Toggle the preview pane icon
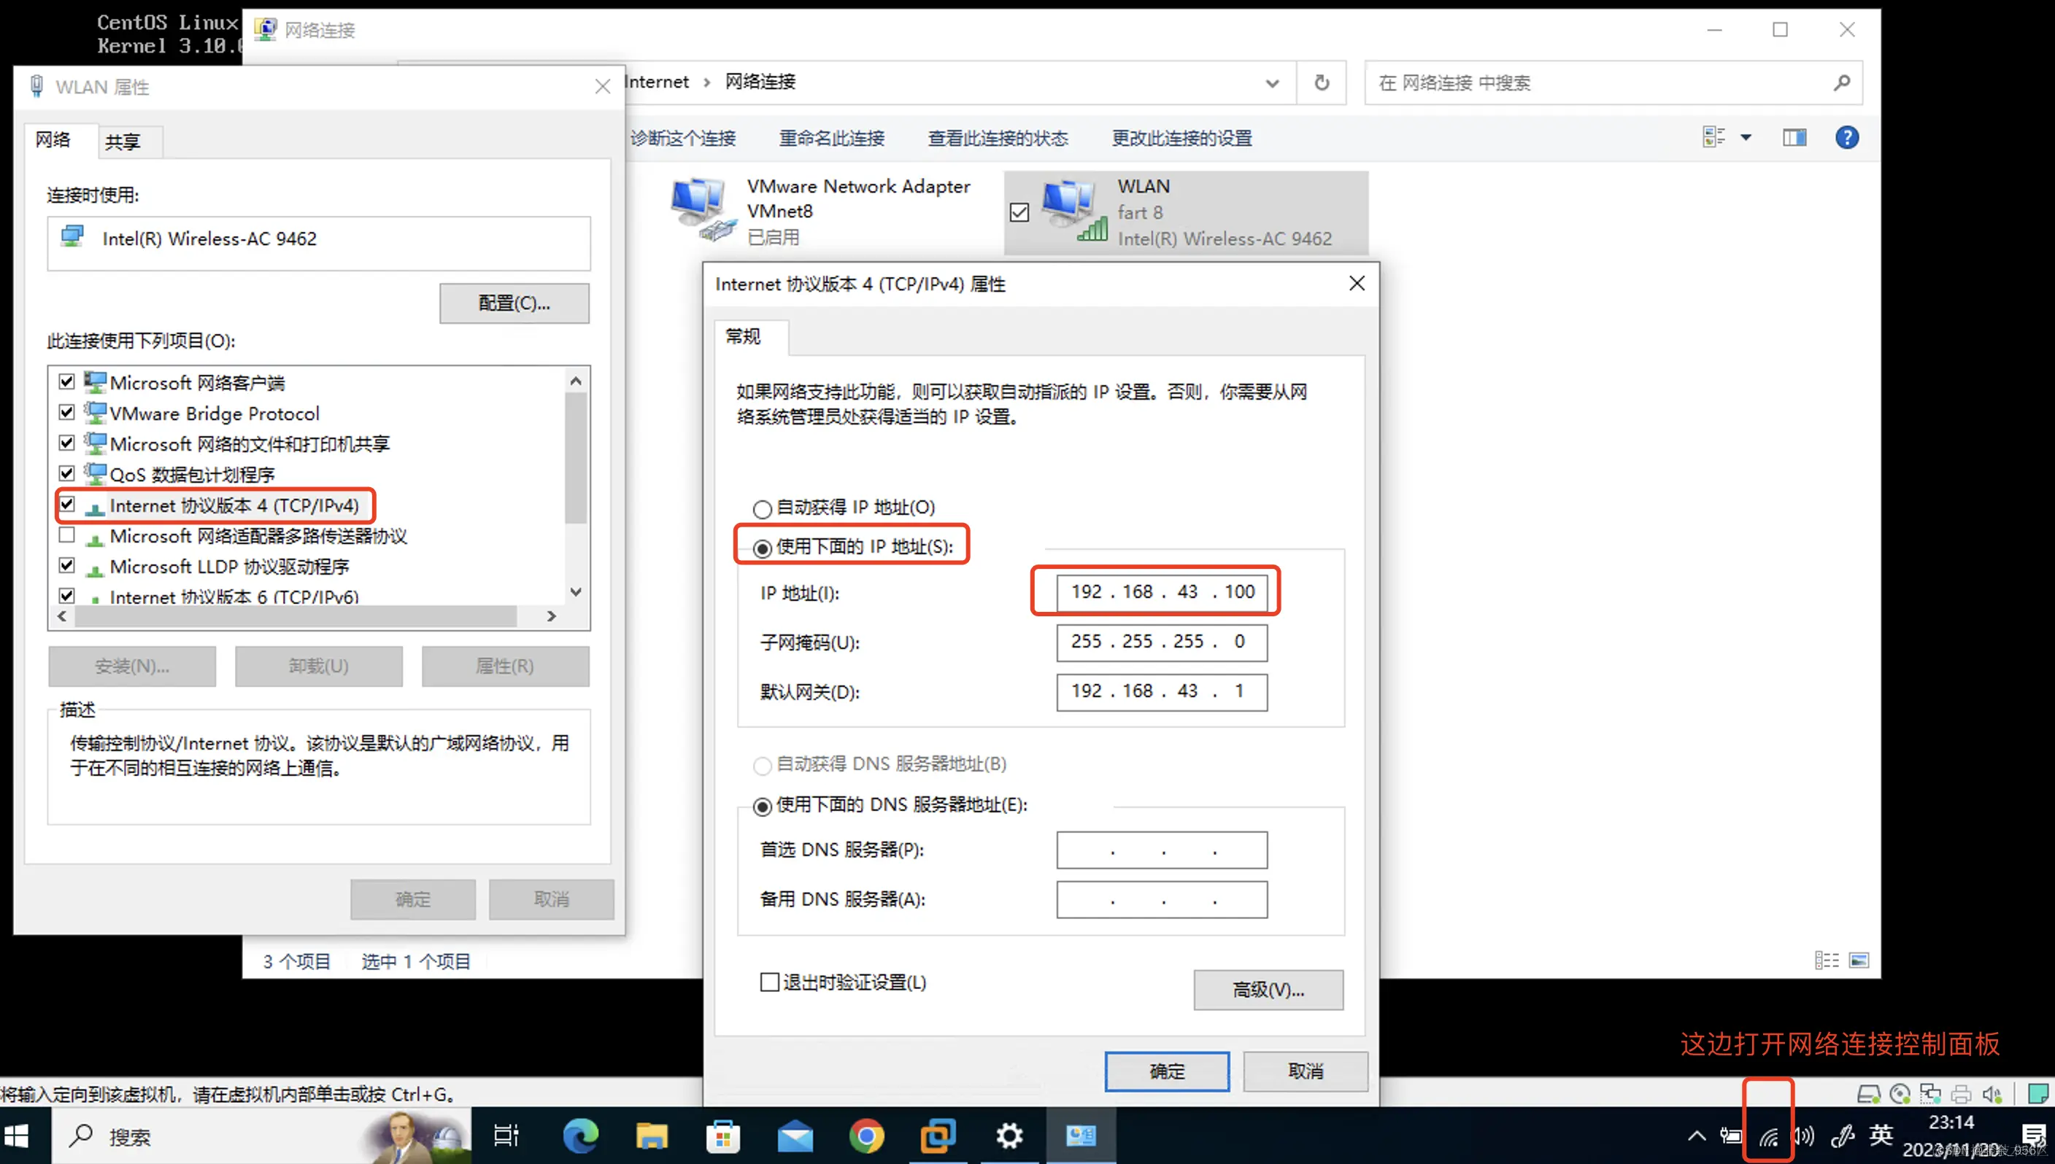 pos(1794,138)
